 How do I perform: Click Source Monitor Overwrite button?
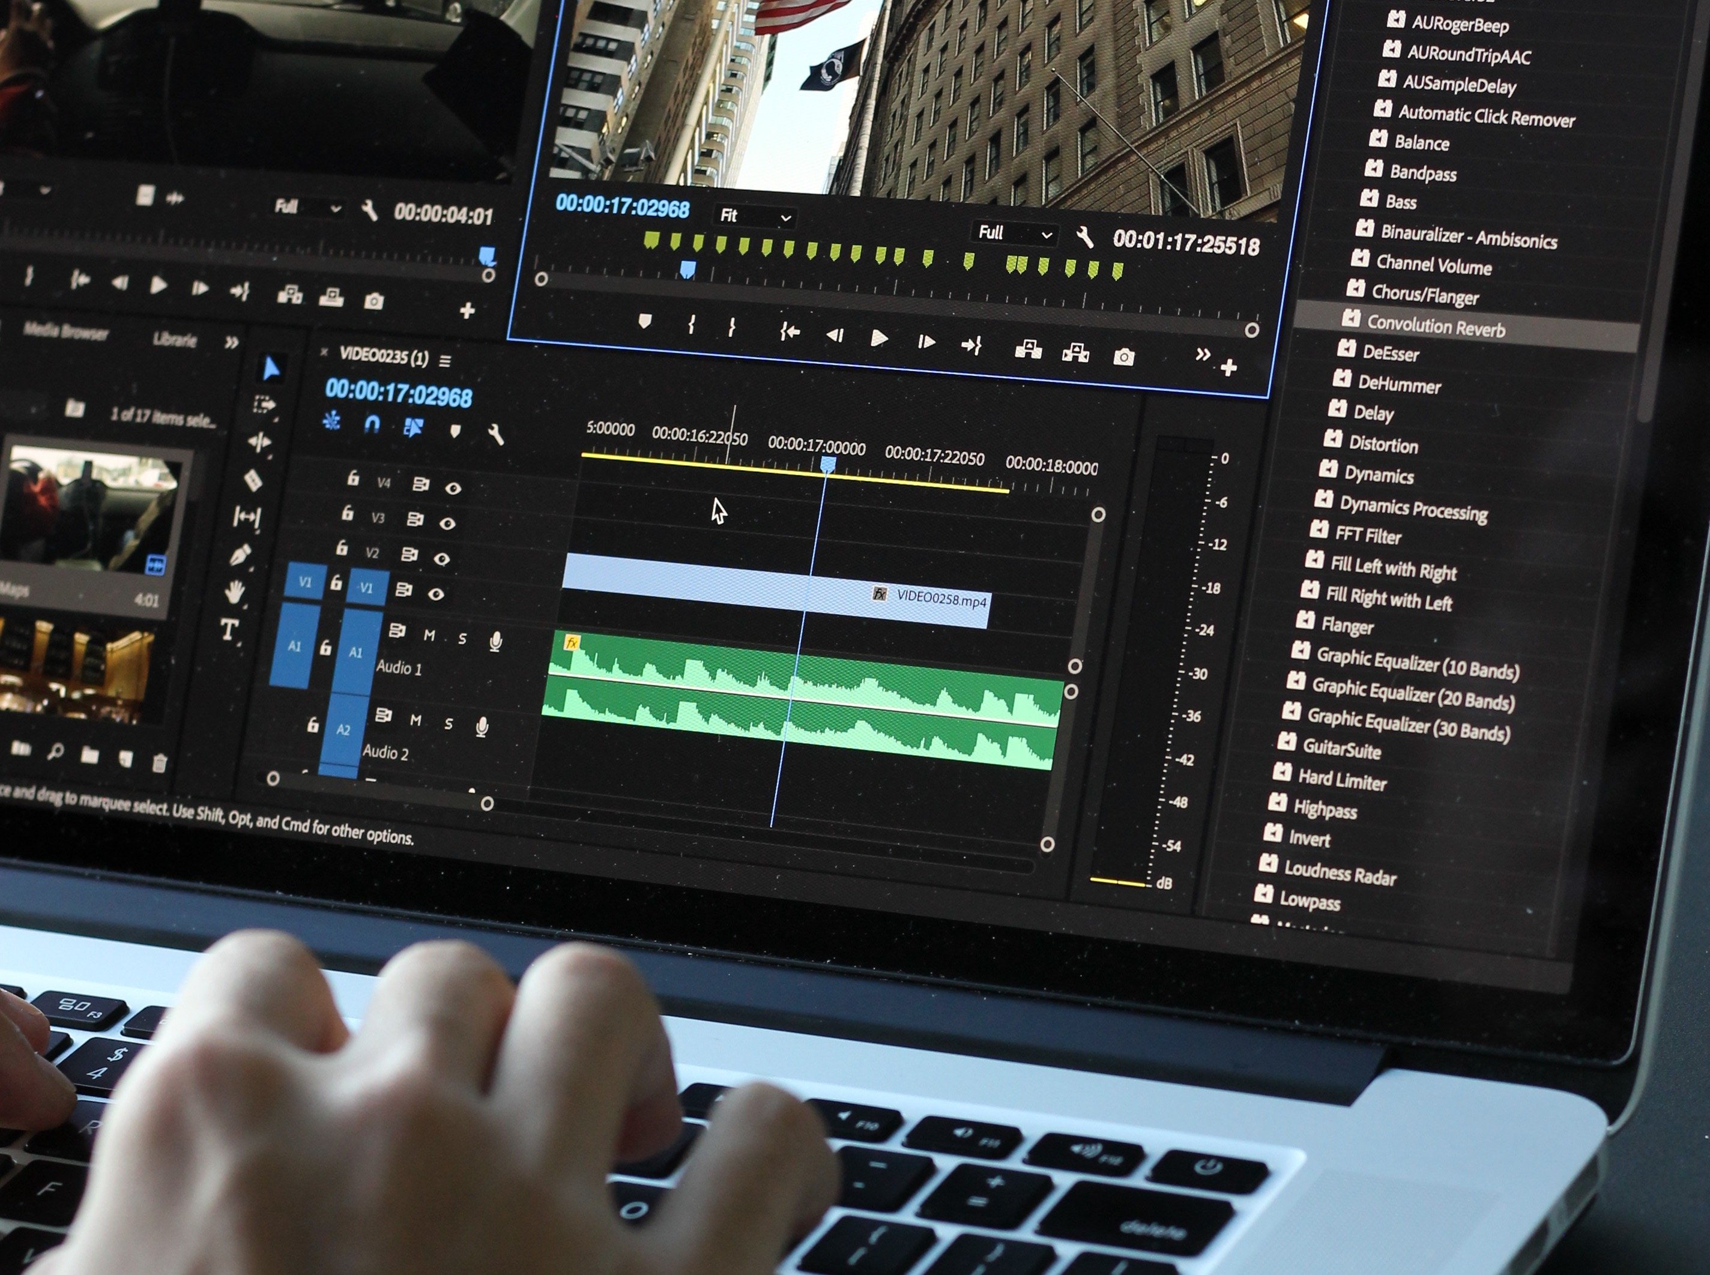click(331, 297)
